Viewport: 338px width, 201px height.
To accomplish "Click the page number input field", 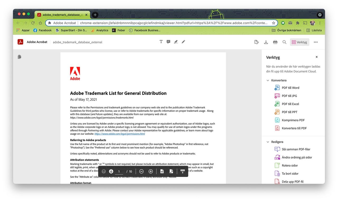I will tap(119, 171).
